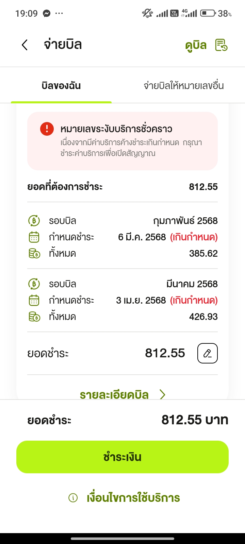The height and width of the screenshot is (544, 245).
Task: Switch to จ่ายบิลให้หมายเลขอื่น tab
Action: (x=184, y=86)
